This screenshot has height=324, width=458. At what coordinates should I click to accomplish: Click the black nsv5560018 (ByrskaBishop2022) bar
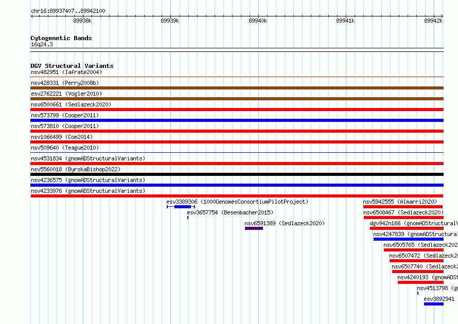tap(237, 174)
